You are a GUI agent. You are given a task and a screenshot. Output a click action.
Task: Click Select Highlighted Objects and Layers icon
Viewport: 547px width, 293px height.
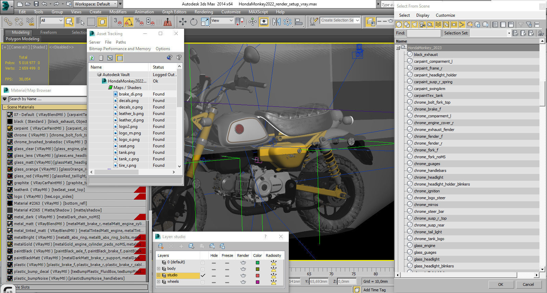191,246
